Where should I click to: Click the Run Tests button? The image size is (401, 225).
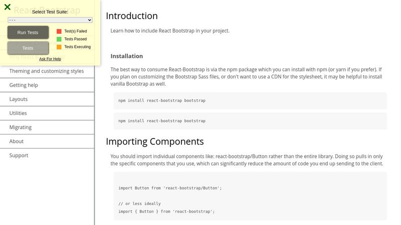point(28,32)
